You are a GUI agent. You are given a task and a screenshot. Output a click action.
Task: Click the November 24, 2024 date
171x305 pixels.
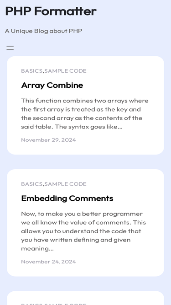[48, 262]
